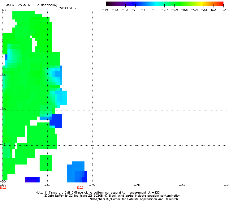The height and width of the screenshot is (201, 229).
Task: Click the dark blue data block below latitude -46
Action: click(x=56, y=121)
